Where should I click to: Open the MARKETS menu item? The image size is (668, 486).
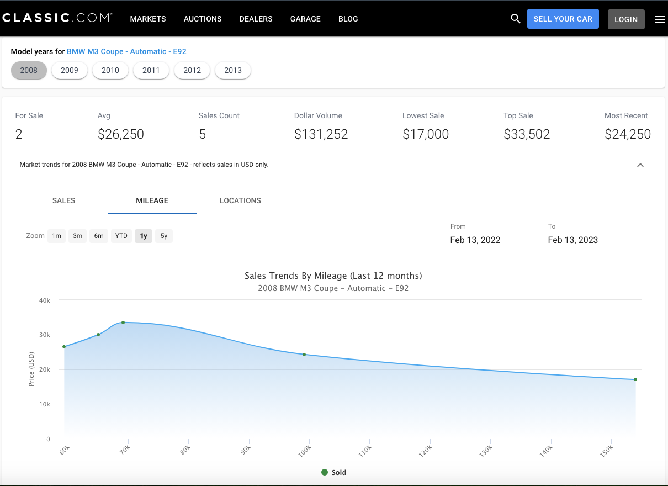tap(148, 19)
